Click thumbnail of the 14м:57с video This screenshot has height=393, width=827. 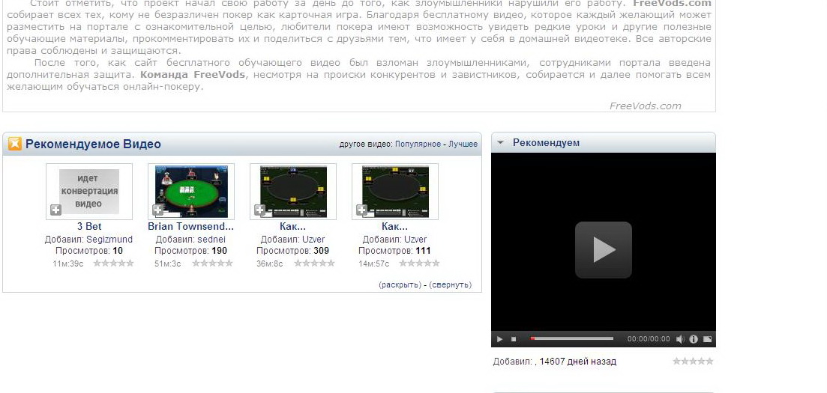coord(394,191)
